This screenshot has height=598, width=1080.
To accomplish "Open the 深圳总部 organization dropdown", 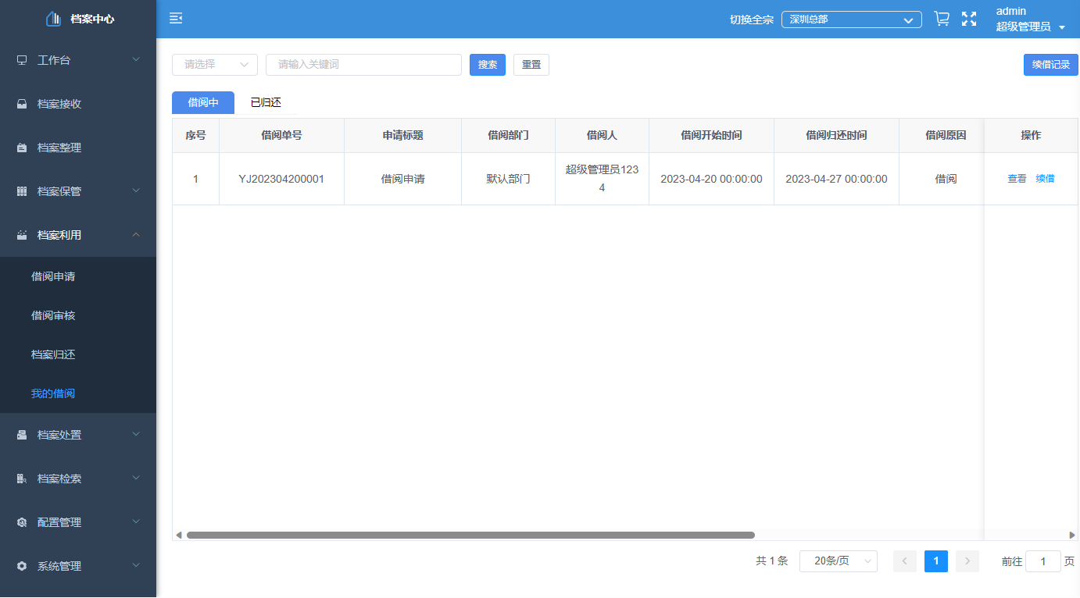I will (850, 20).
